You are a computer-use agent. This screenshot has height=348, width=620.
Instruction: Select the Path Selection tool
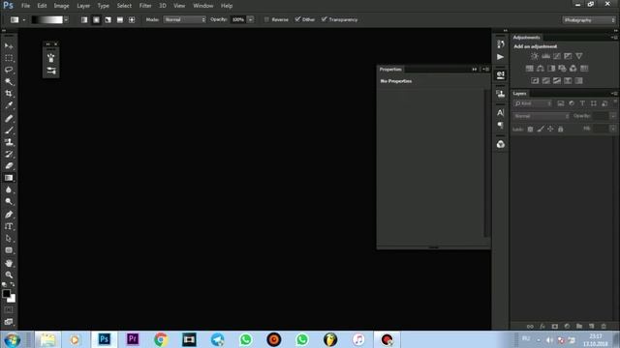[x=9, y=239]
